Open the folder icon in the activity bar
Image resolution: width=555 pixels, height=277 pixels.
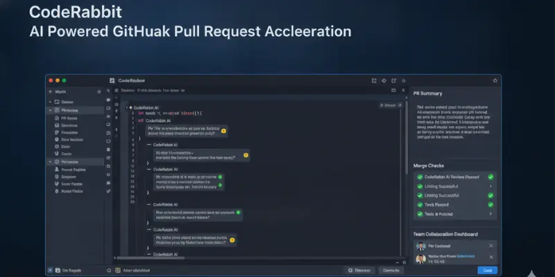pos(108,166)
